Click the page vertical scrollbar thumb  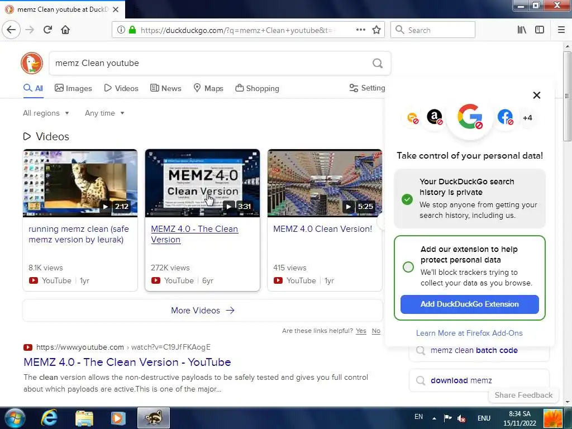[x=567, y=96]
